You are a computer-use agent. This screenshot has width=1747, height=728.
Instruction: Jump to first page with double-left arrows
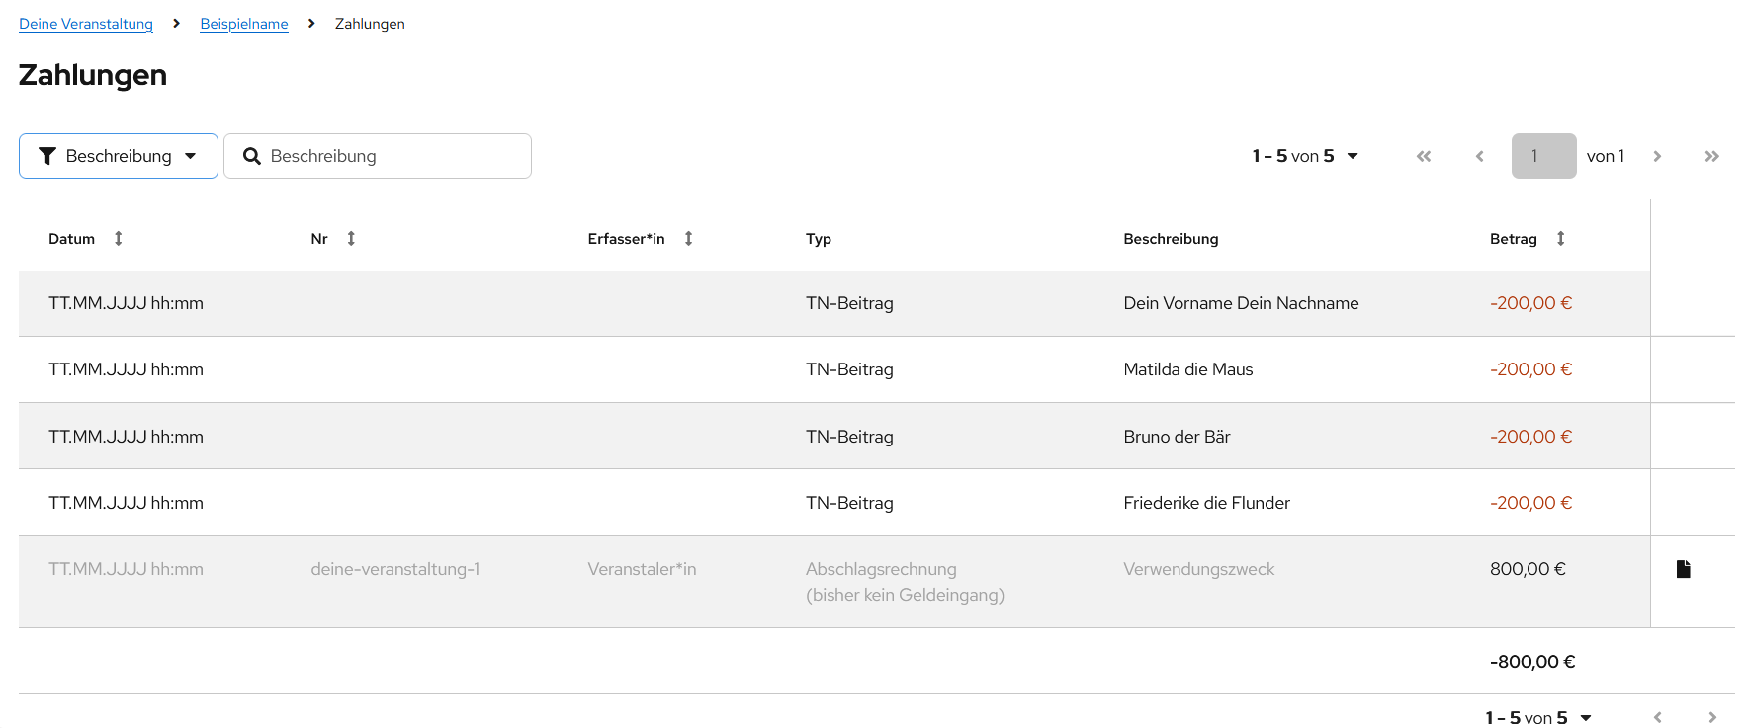(1423, 156)
